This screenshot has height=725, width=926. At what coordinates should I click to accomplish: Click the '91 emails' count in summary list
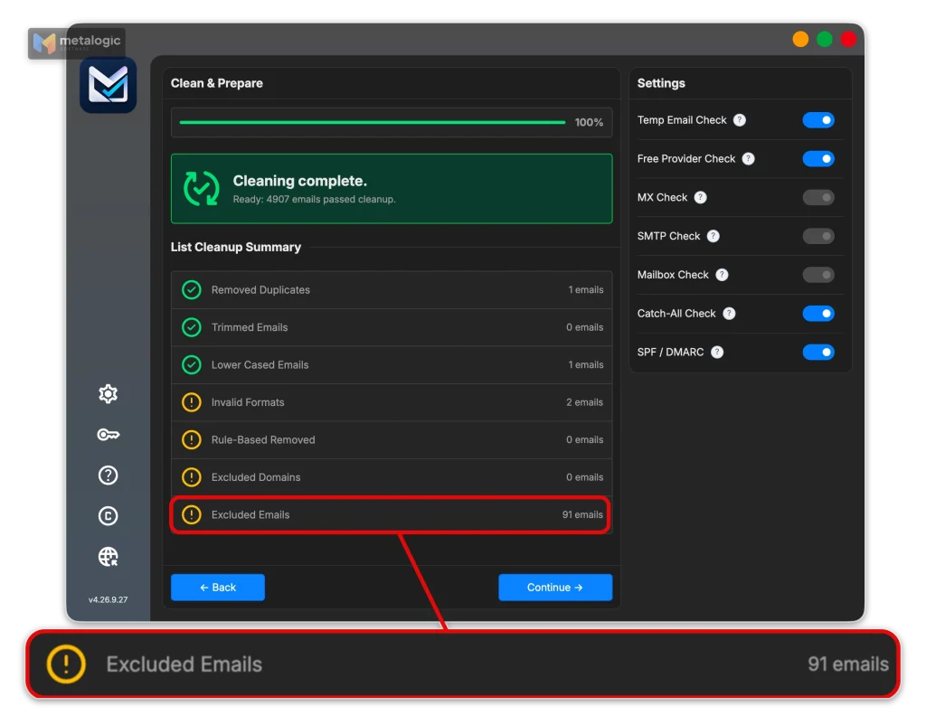coord(582,514)
